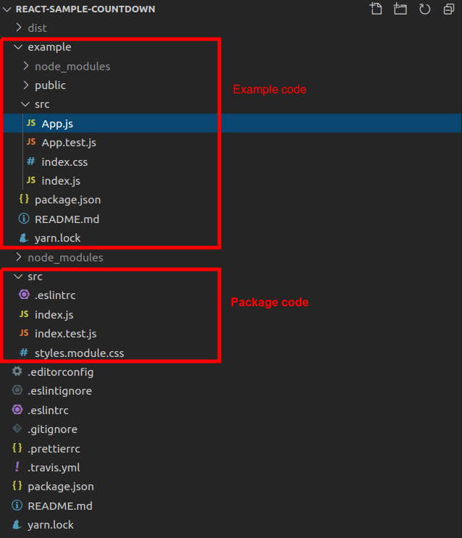Refresh the file explorer
This screenshot has width=462, height=538.
[x=424, y=9]
